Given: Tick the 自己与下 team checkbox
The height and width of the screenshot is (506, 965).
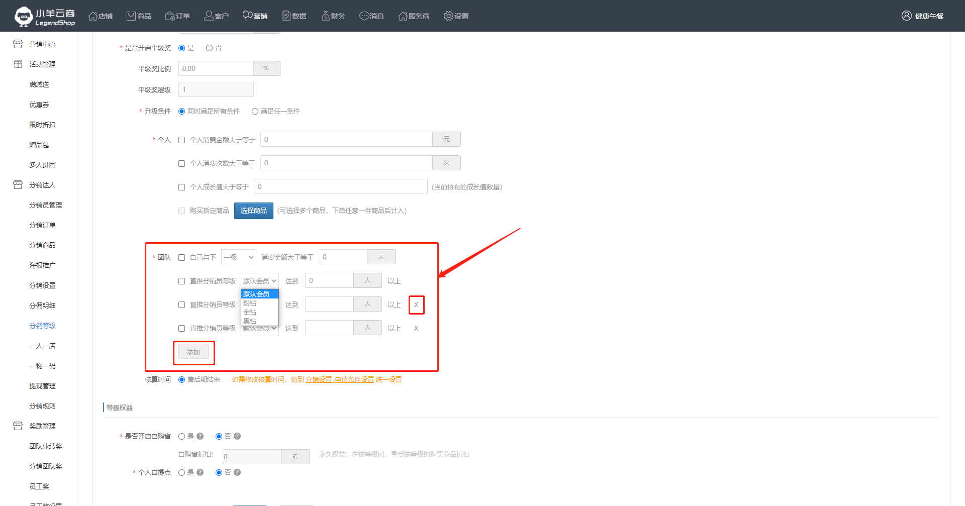Looking at the screenshot, I should coord(182,258).
